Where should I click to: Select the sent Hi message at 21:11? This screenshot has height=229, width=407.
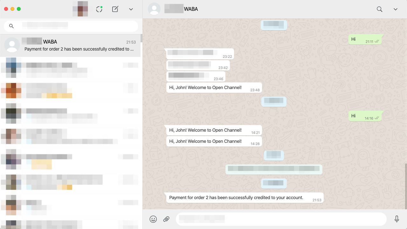pyautogui.click(x=365, y=39)
